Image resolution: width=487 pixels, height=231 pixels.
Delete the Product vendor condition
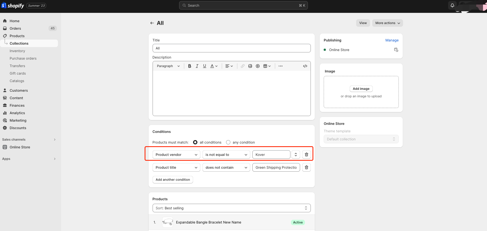307,155
